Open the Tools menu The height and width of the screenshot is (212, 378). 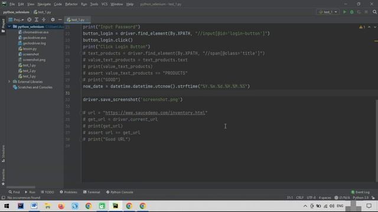[x=94, y=4]
